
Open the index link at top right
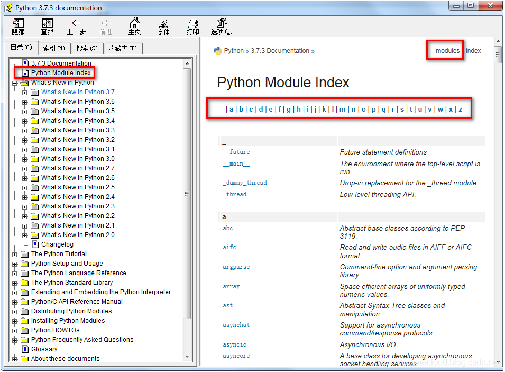pyautogui.click(x=473, y=51)
